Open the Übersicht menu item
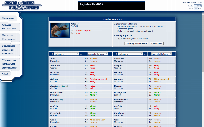The image size is (204, 127). pos(9,18)
